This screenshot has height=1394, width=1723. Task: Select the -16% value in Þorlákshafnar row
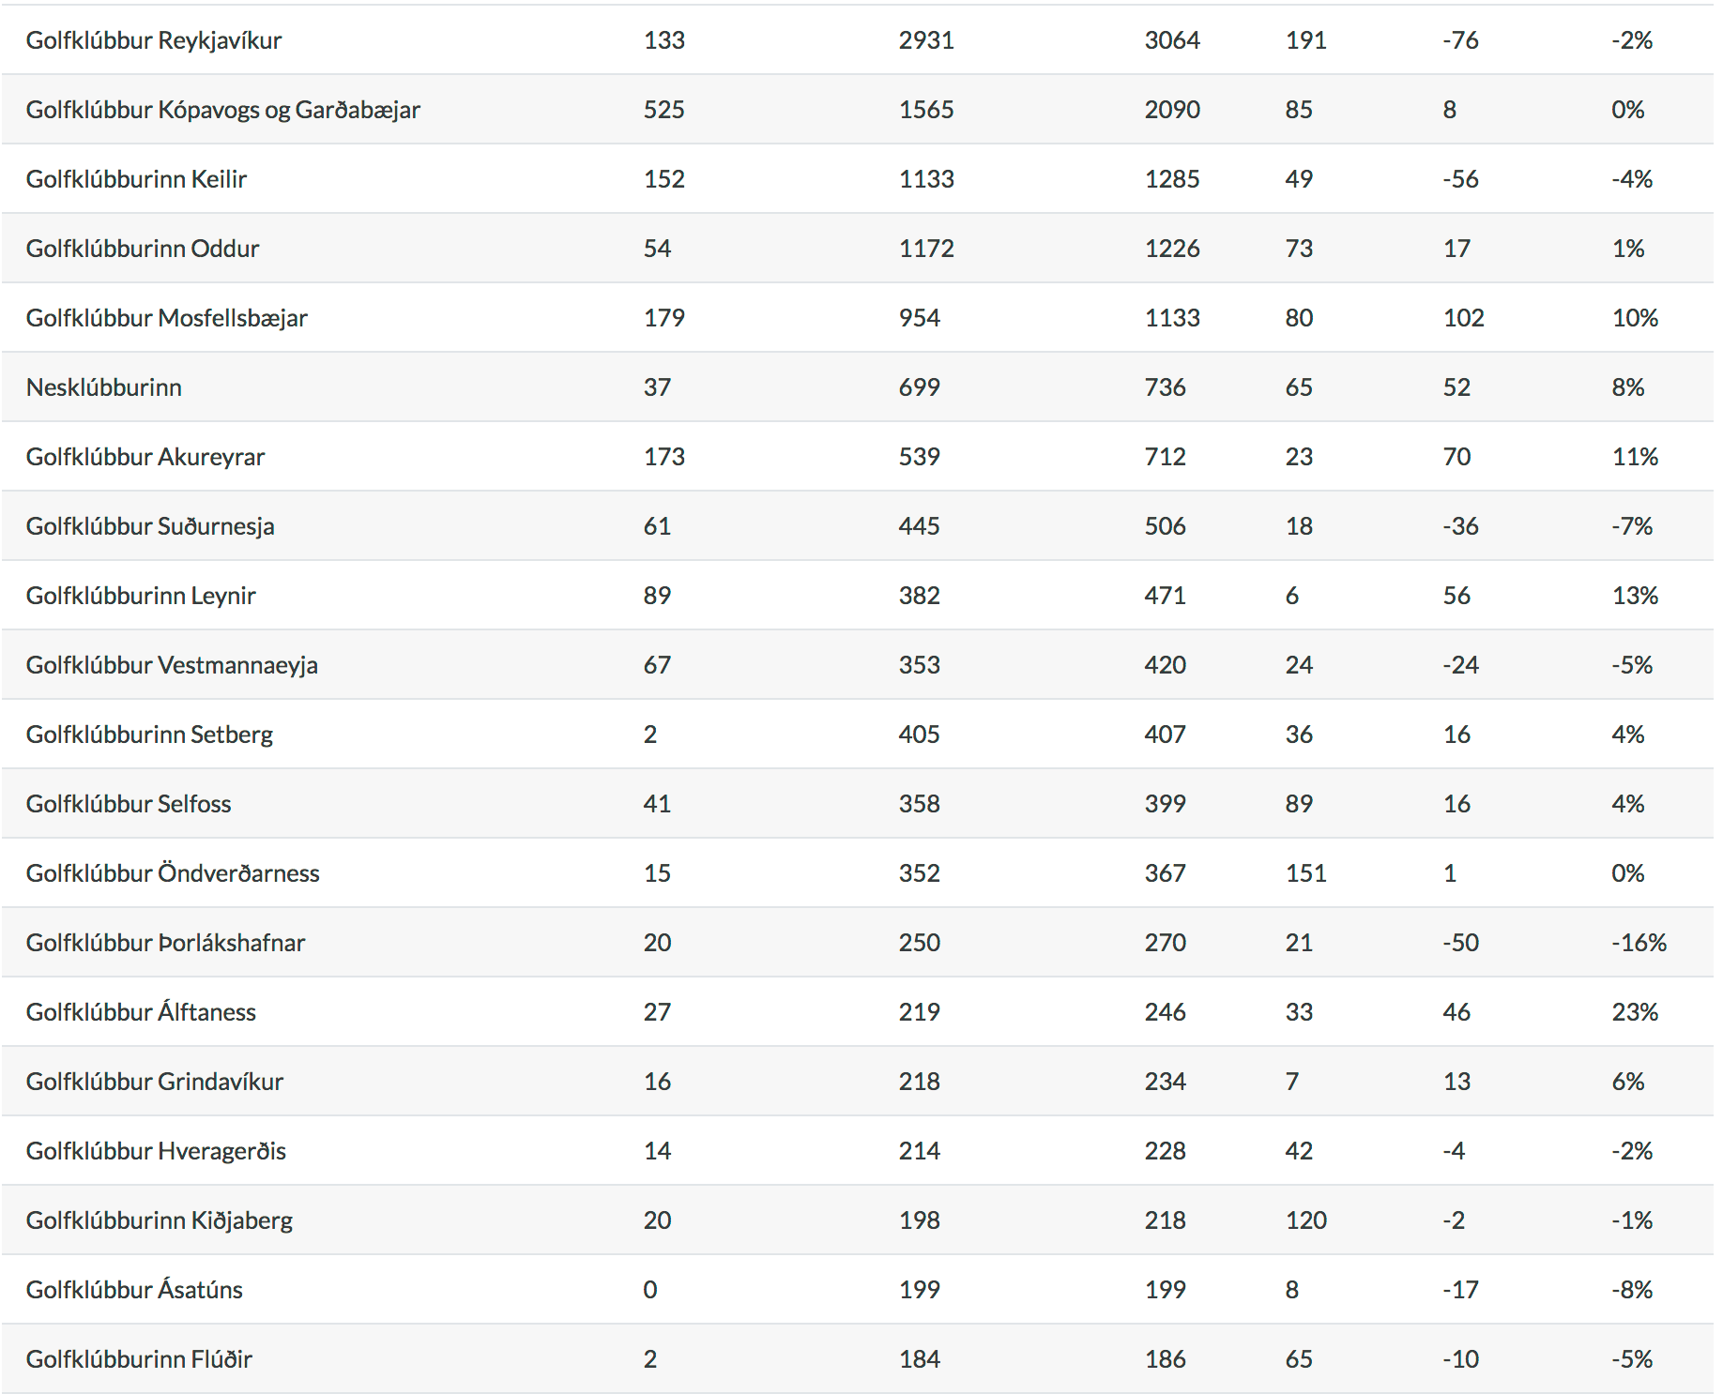1639,943
